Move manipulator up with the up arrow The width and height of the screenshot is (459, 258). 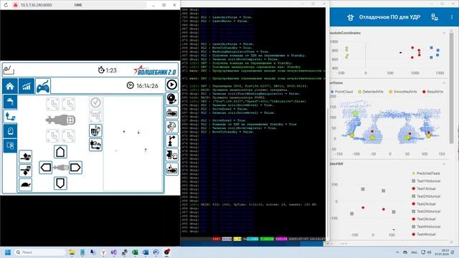(x=60, y=152)
